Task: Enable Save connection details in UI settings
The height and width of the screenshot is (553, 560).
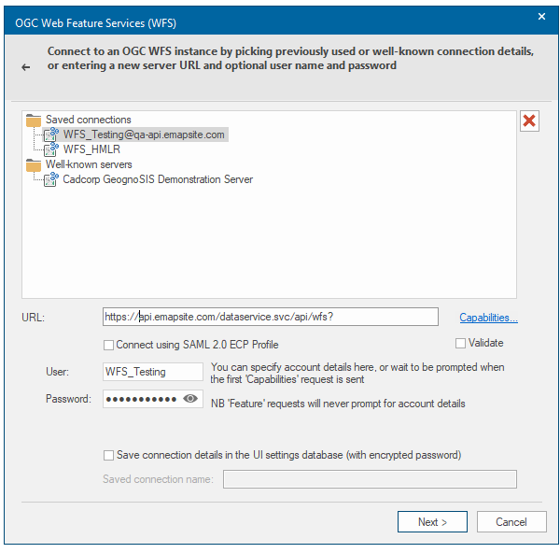Action: [x=109, y=455]
